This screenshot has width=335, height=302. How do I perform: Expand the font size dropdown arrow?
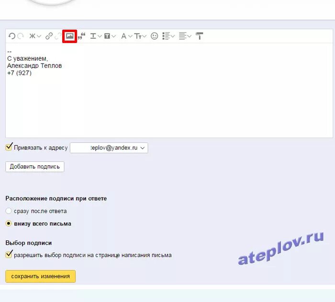coord(145,36)
